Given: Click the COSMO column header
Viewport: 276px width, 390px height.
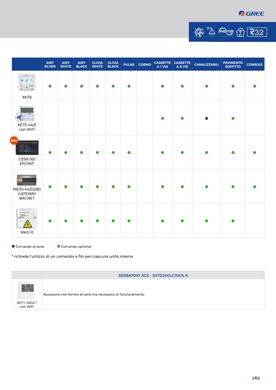Looking at the screenshot, I should point(145,64).
